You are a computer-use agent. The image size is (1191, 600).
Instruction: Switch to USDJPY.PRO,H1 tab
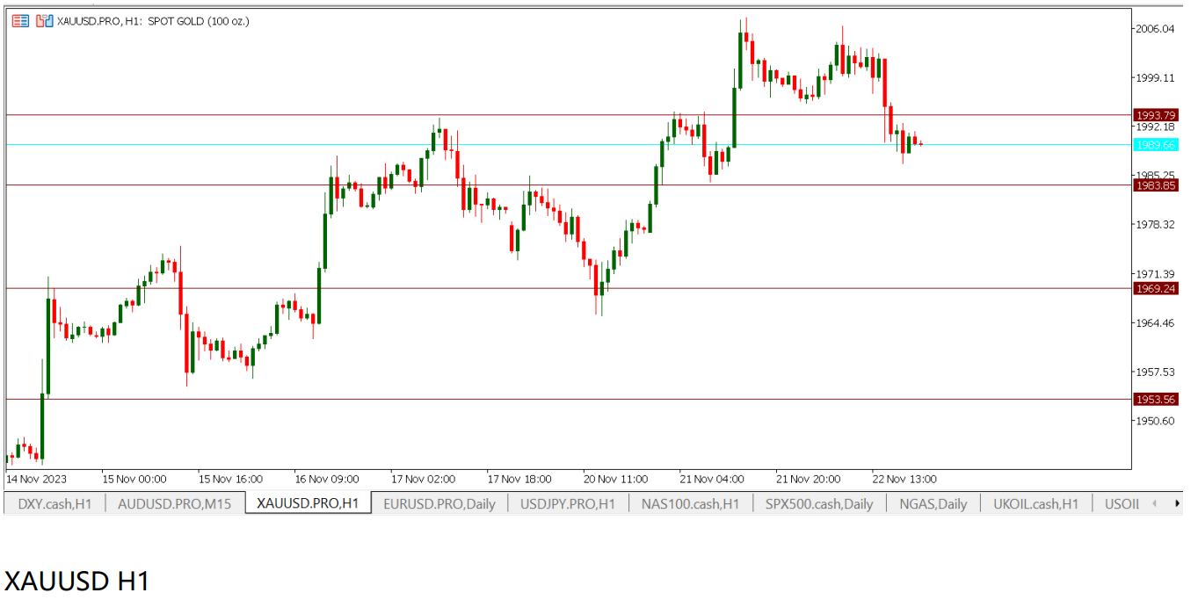click(x=568, y=503)
